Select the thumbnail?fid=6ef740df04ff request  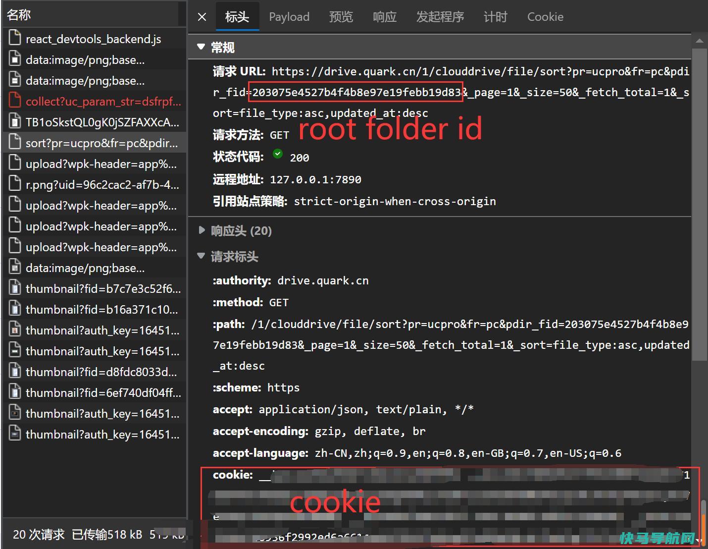95,392
